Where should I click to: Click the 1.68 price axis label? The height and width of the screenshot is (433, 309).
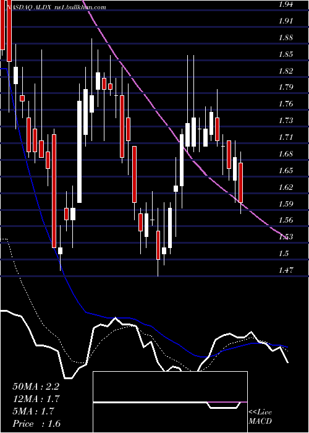coord(286,153)
